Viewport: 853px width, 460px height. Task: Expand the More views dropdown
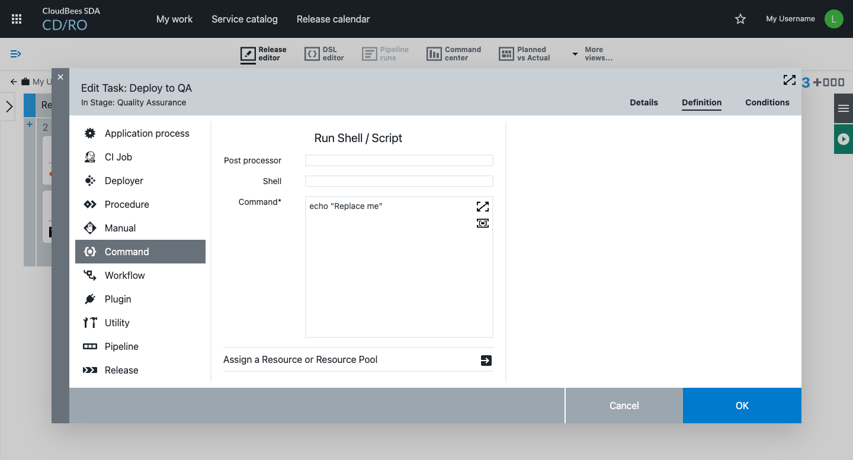tap(592, 54)
